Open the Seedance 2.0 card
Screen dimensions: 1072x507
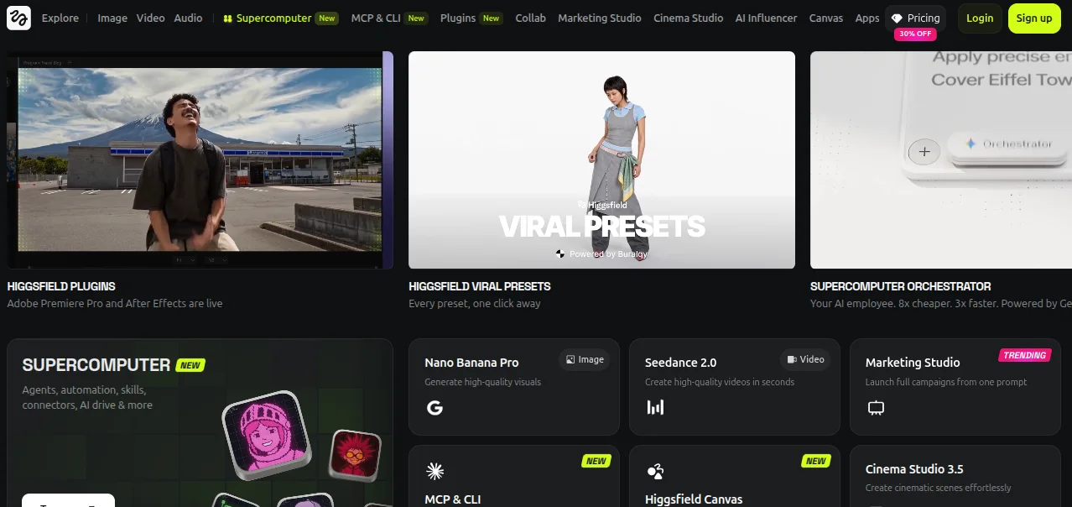coord(734,387)
